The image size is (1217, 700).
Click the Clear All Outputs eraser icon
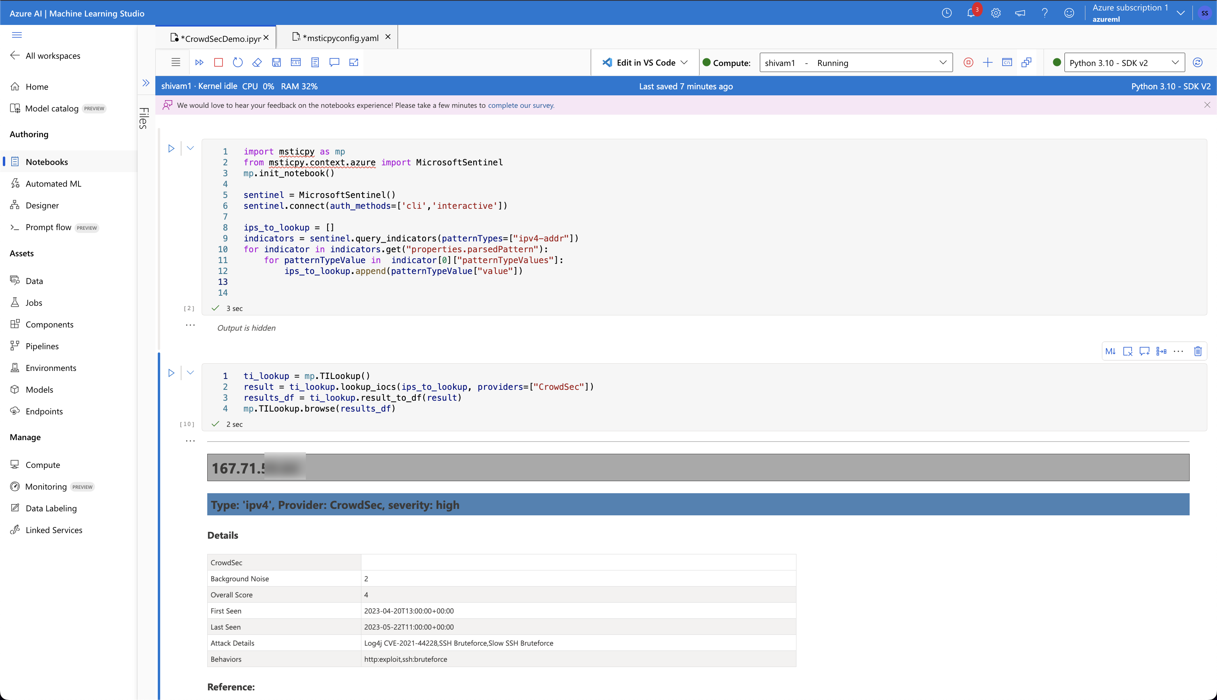[258, 62]
